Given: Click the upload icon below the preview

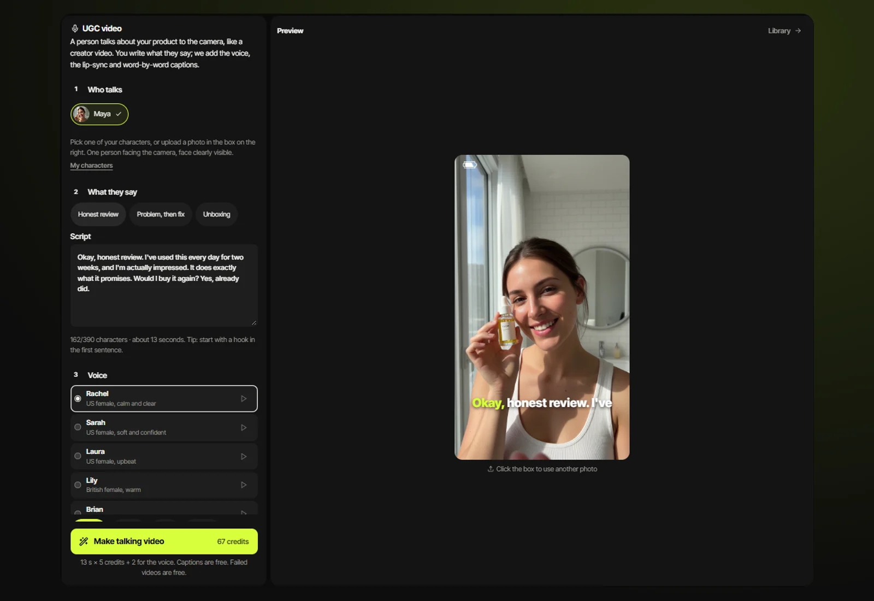Looking at the screenshot, I should pyautogui.click(x=491, y=469).
